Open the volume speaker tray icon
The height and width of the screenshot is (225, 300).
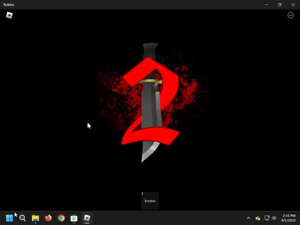click(x=274, y=218)
